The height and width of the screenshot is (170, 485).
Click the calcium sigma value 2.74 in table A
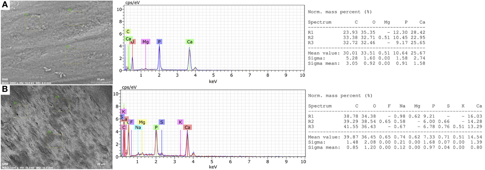coord(419,58)
